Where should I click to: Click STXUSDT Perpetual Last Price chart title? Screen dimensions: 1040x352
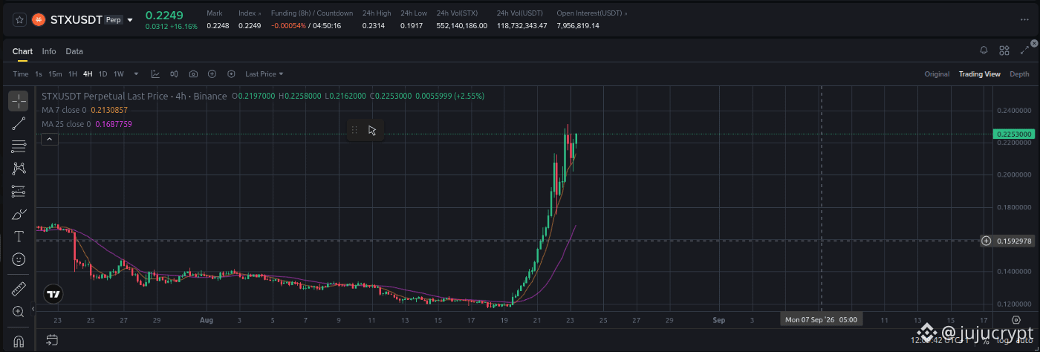tap(134, 97)
